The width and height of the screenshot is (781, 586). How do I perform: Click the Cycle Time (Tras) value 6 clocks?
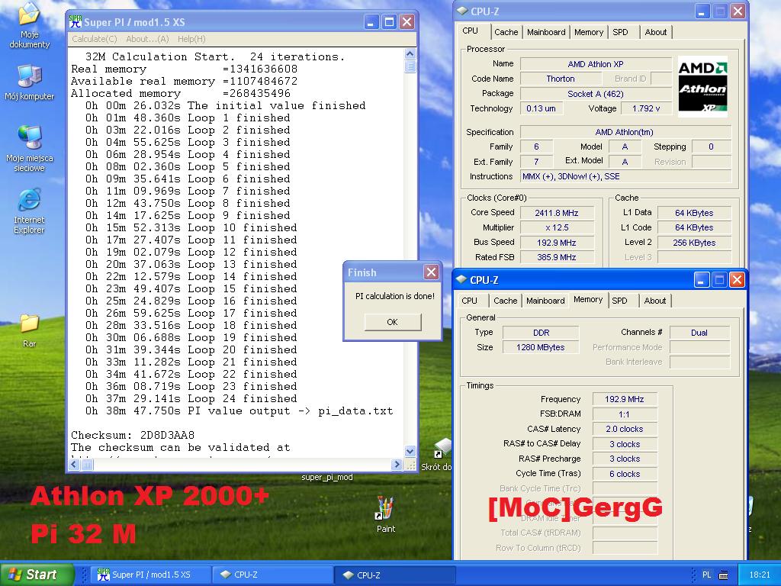[625, 474]
